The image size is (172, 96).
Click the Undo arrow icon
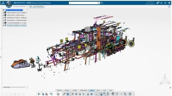tap(51, 94)
